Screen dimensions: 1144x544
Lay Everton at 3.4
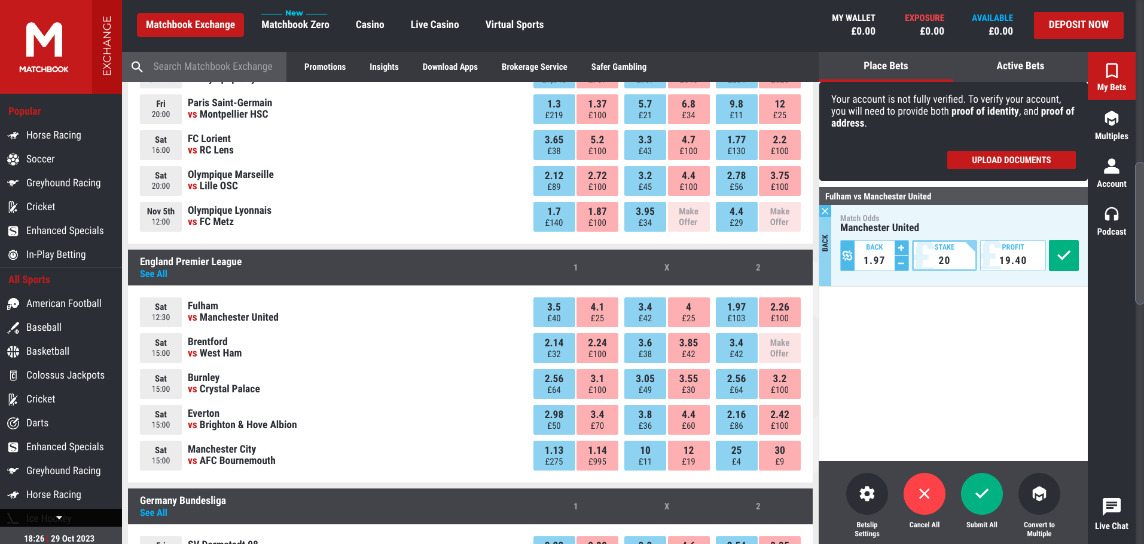pos(597,420)
